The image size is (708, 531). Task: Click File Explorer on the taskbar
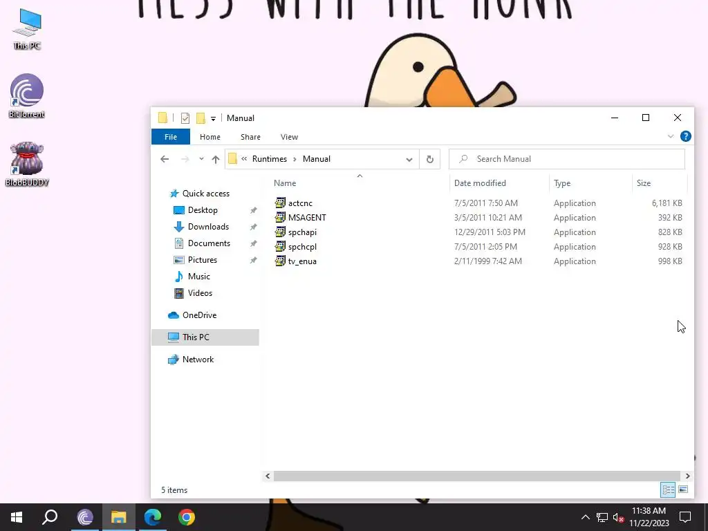tap(119, 517)
